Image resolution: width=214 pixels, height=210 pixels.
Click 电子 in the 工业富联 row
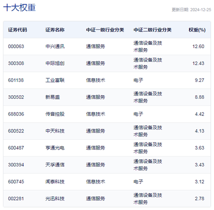(138, 80)
